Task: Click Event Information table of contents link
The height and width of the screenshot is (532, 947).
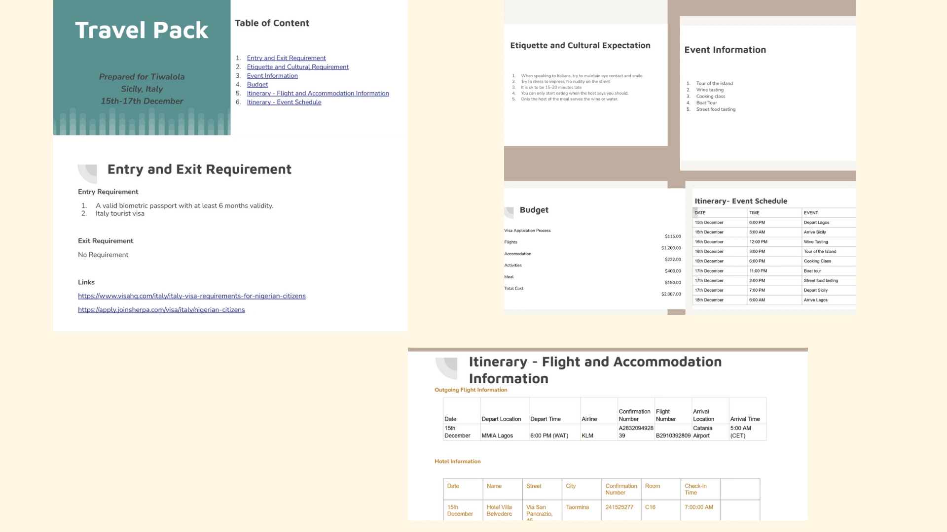Action: click(272, 76)
